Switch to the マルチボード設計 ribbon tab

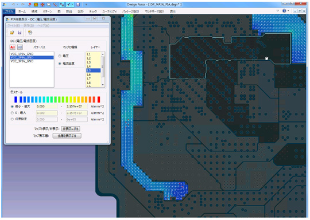[154, 11]
